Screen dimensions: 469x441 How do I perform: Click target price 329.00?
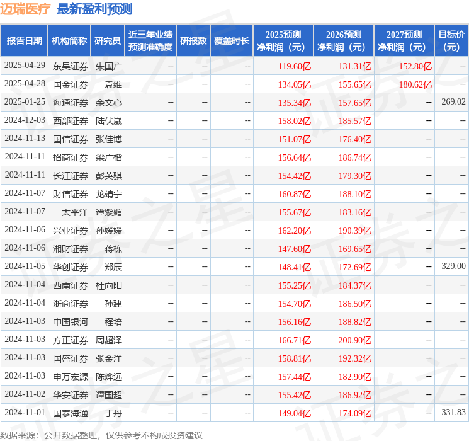click(453, 266)
